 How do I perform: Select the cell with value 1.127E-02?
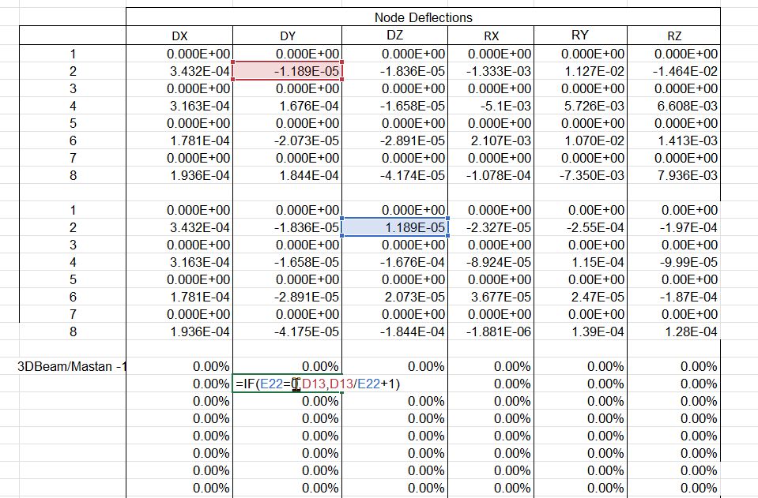580,71
